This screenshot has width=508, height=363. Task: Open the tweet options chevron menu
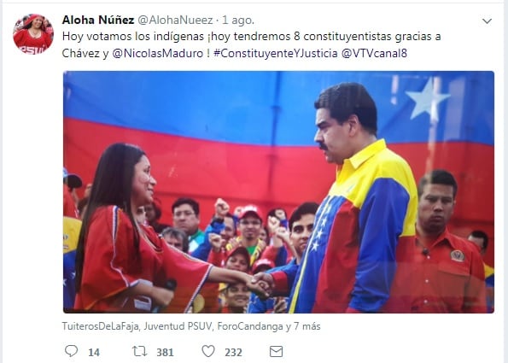click(487, 21)
